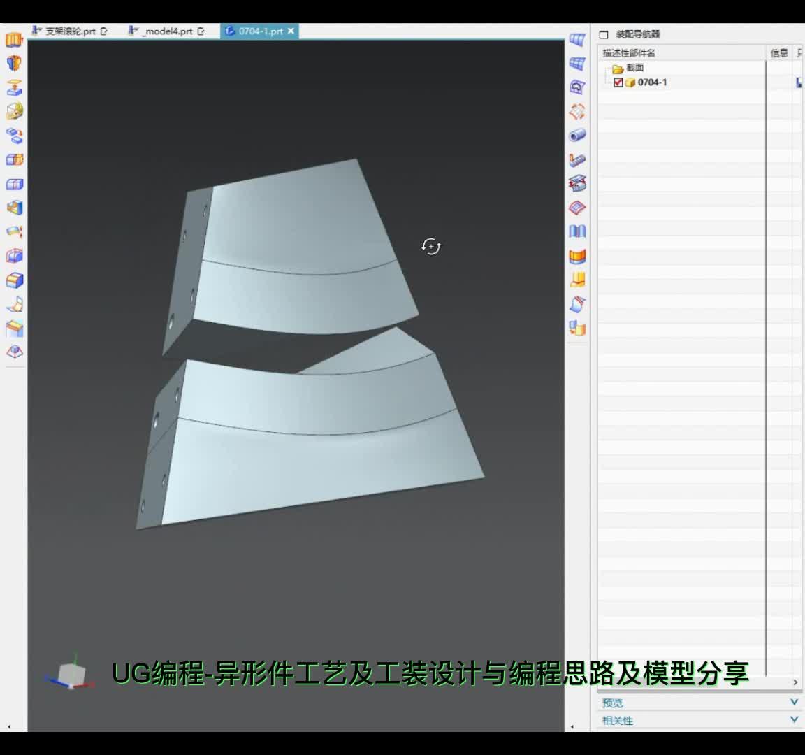Uncheck the 0704-1 component visibility

[x=618, y=82]
